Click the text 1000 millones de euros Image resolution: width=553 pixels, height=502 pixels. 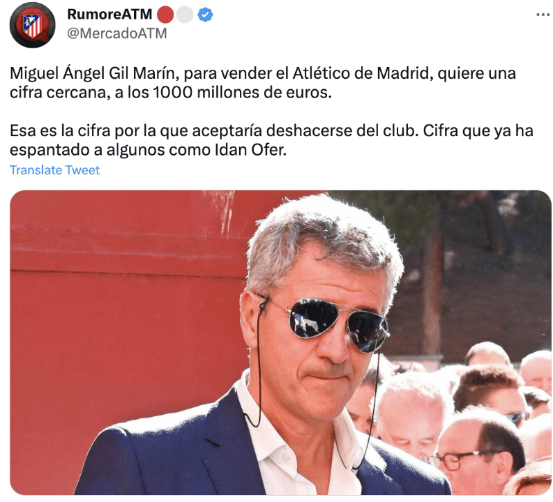(x=243, y=93)
